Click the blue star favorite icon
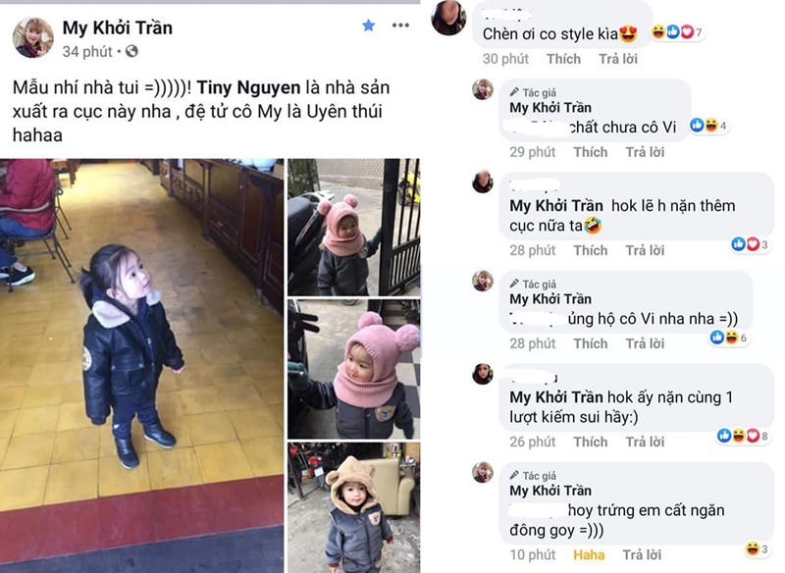Image resolution: width=785 pixels, height=573 pixels. click(x=369, y=26)
